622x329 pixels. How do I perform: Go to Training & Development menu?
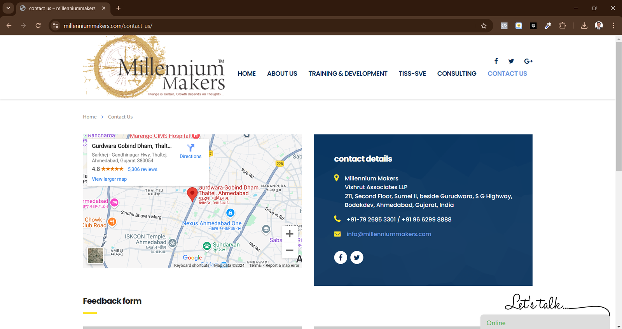(x=348, y=73)
